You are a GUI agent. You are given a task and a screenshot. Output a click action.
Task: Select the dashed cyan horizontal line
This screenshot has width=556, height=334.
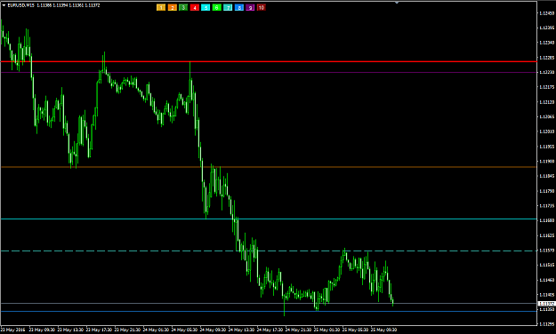(x=269, y=250)
